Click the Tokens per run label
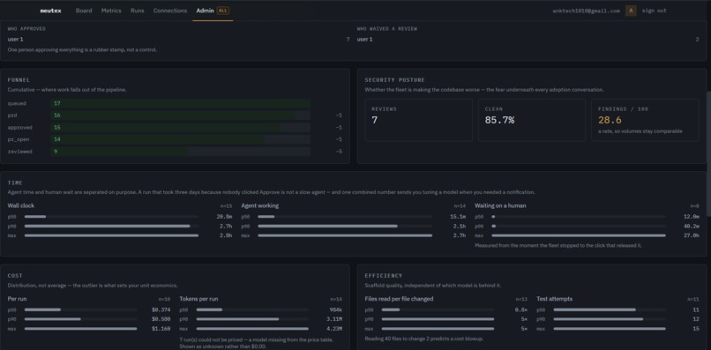This screenshot has height=350, width=711. 198,299
